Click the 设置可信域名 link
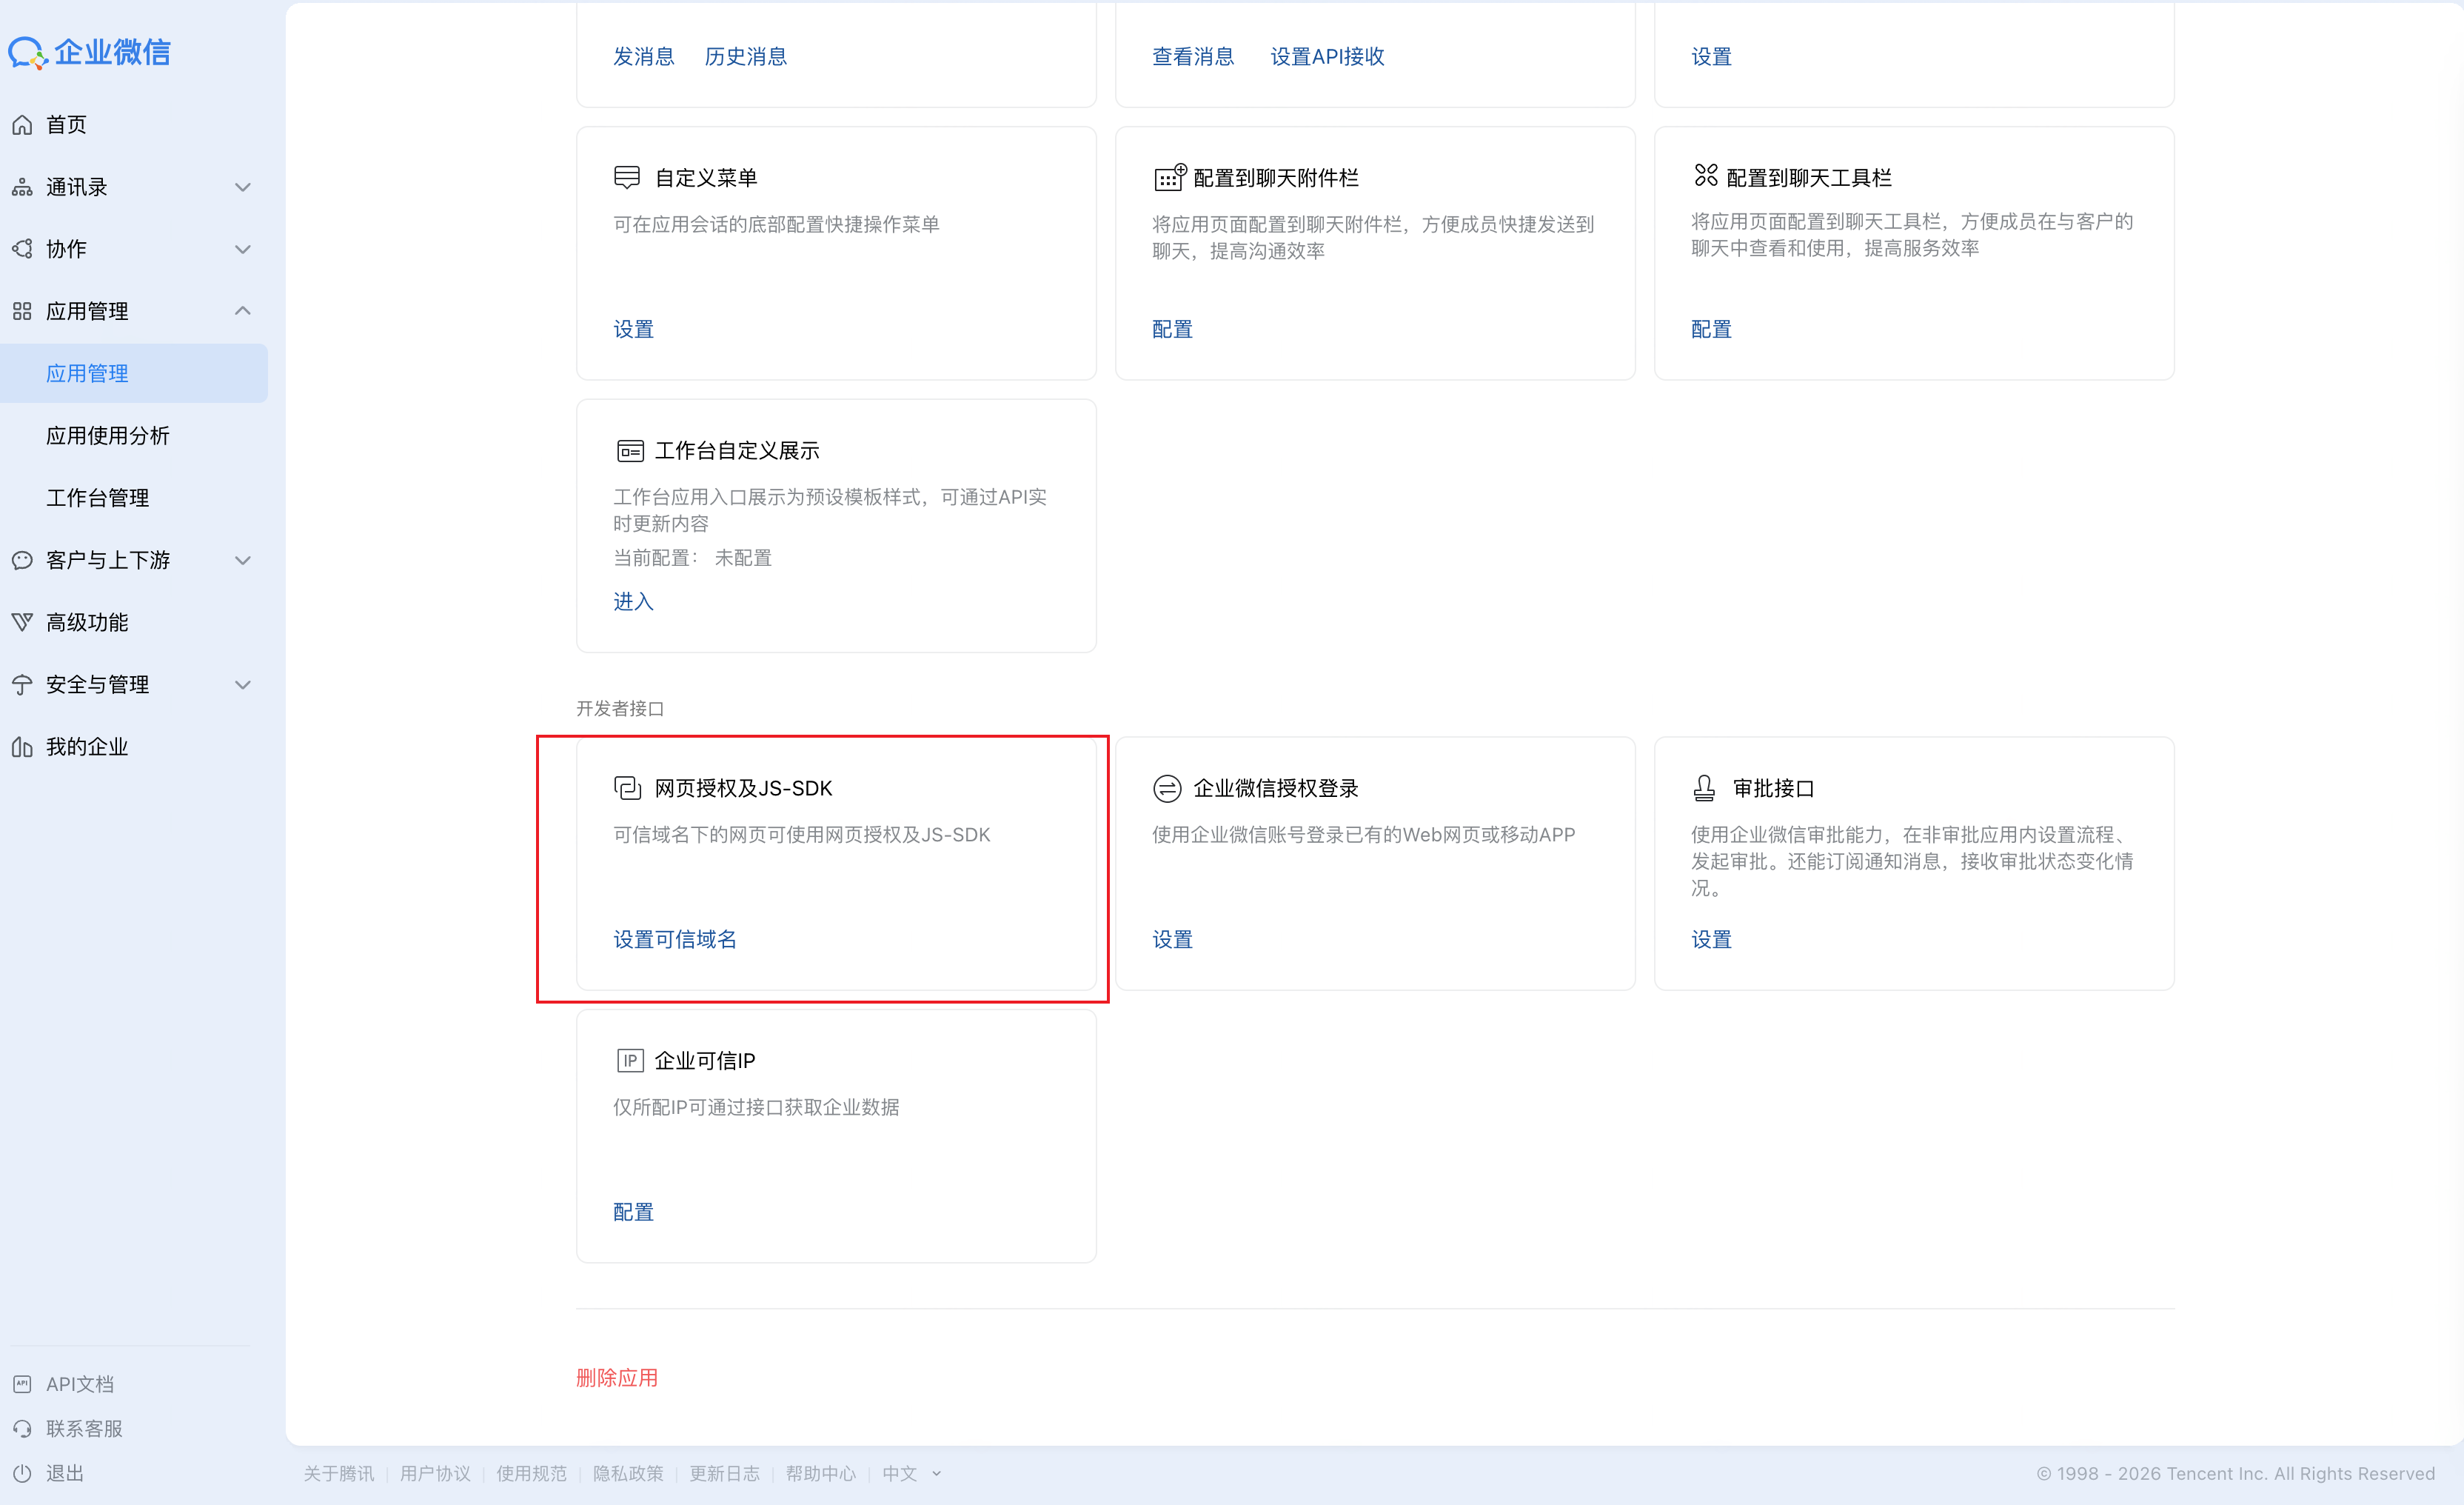This screenshot has height=1505, width=2464. click(x=675, y=938)
